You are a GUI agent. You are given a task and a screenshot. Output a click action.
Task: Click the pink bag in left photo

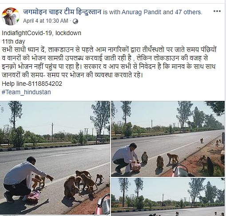(x=33, y=196)
